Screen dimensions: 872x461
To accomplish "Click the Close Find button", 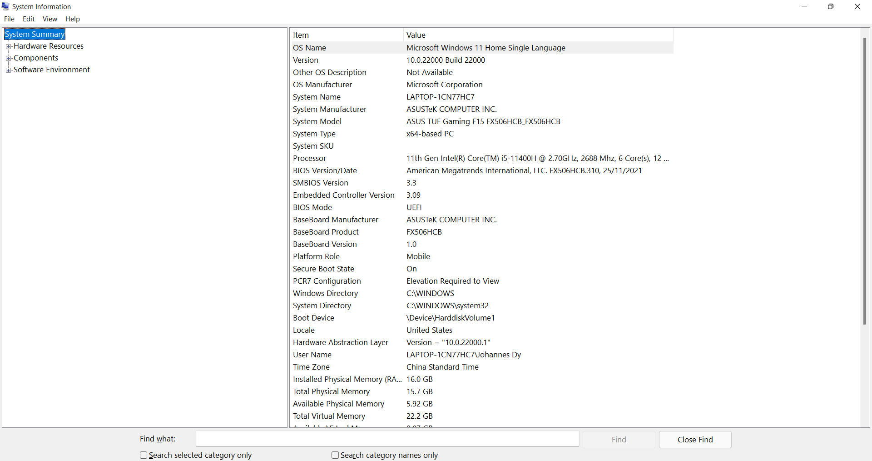I will tap(695, 440).
